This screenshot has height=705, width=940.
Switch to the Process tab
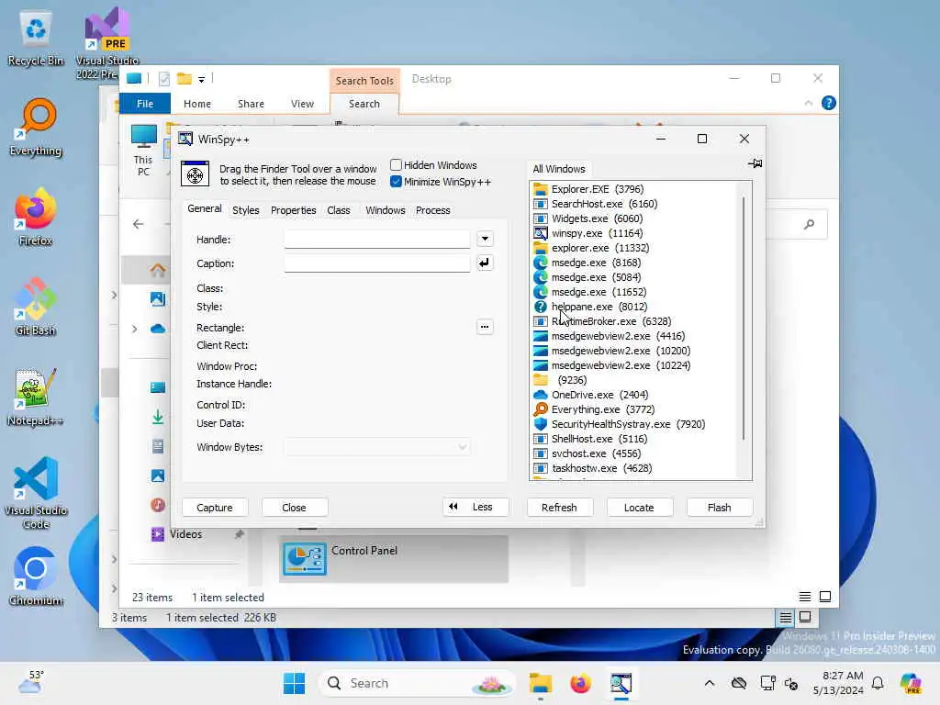433,210
